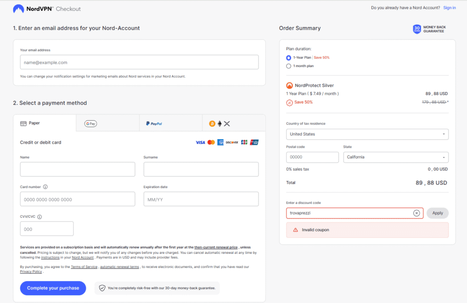Clear the discount code with the X icon
The image size is (467, 303).
pos(416,213)
